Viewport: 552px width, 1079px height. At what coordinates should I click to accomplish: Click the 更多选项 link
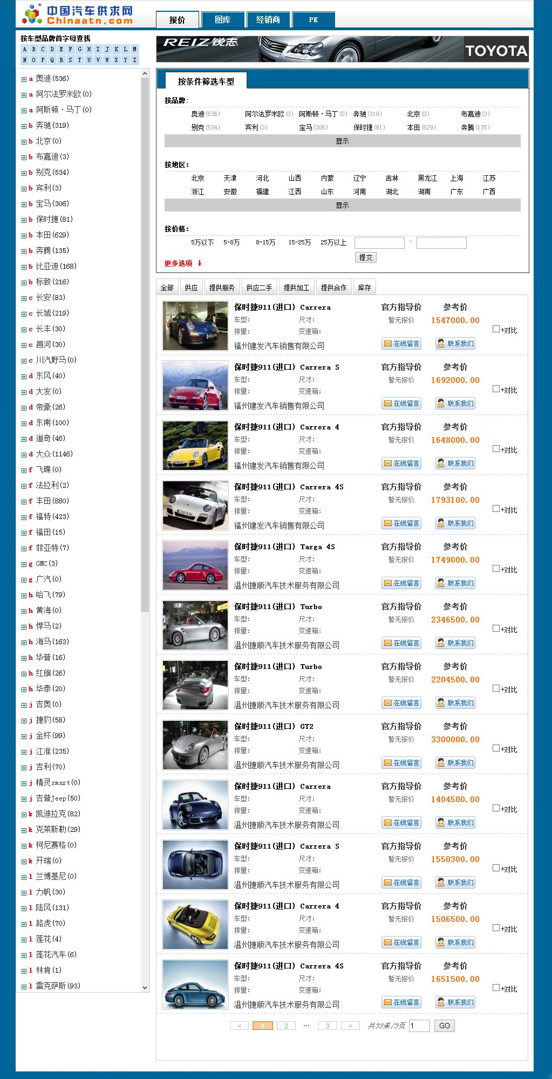click(x=183, y=263)
